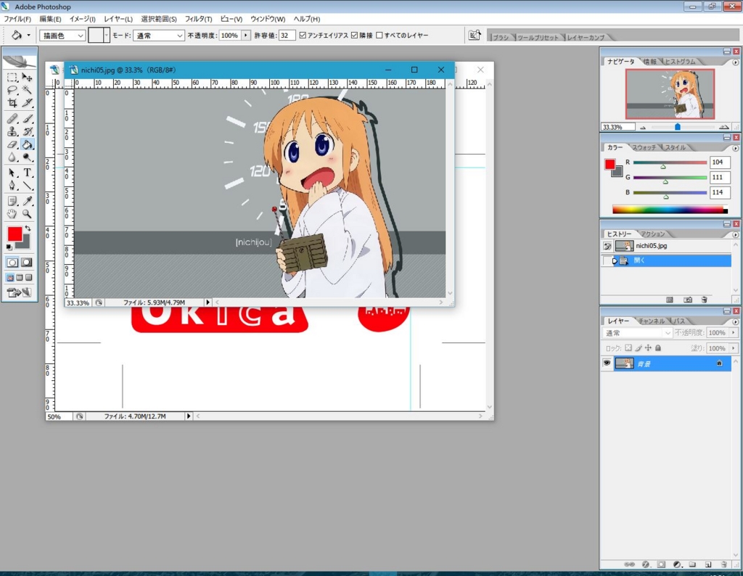Viewport: 743px width, 576px height.
Task: Jump to ImageReady button in toolbox
Action: point(19,293)
